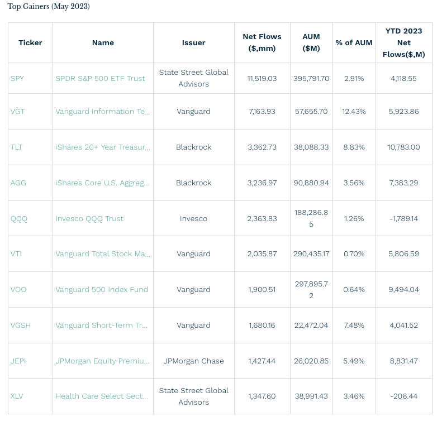Click TLT net flows value 3,362.73
Screen dimensions: 442x421
point(262,147)
